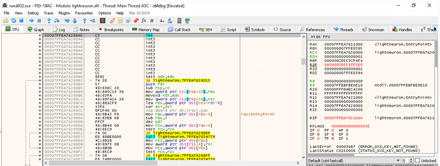Switch to the Source tab
This screenshot has height=166, width=440.
point(282,29)
